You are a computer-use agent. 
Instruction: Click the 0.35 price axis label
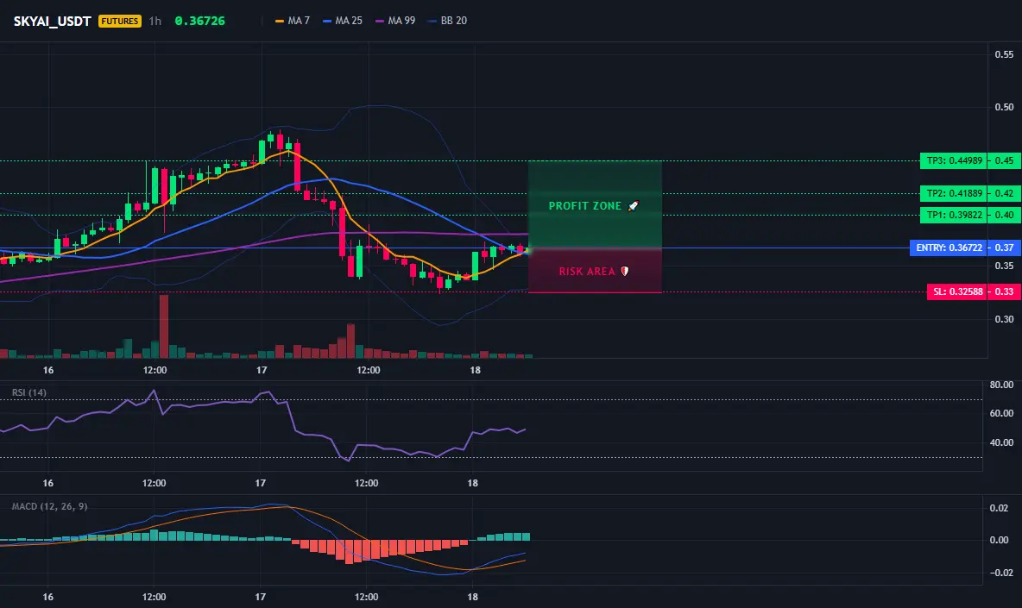(1004, 266)
